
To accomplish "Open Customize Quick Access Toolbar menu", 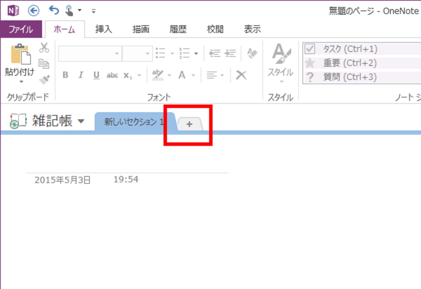I will coord(94,11).
